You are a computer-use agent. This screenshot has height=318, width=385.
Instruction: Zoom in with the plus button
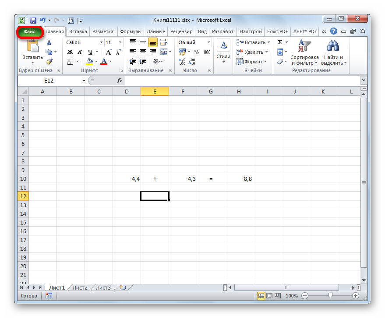click(356, 296)
